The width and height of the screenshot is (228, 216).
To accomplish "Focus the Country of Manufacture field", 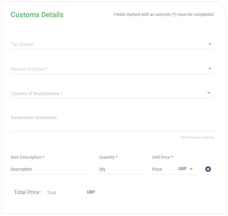I will tap(112, 93).
